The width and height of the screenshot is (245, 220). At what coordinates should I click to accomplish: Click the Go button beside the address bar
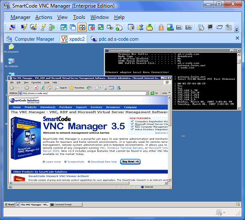click(154, 93)
